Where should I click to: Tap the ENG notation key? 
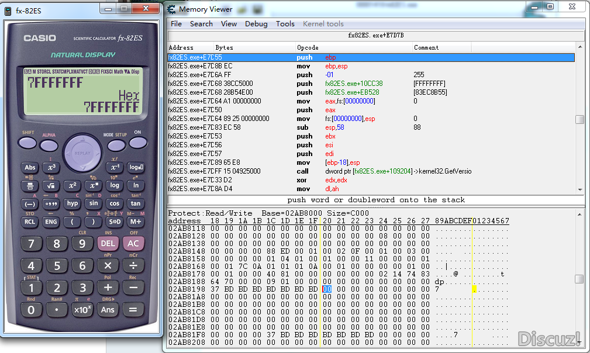pos(51,222)
